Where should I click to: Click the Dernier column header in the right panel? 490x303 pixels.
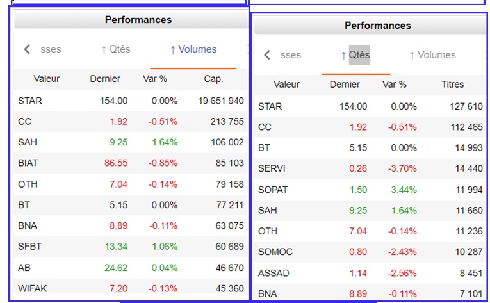pos(345,85)
